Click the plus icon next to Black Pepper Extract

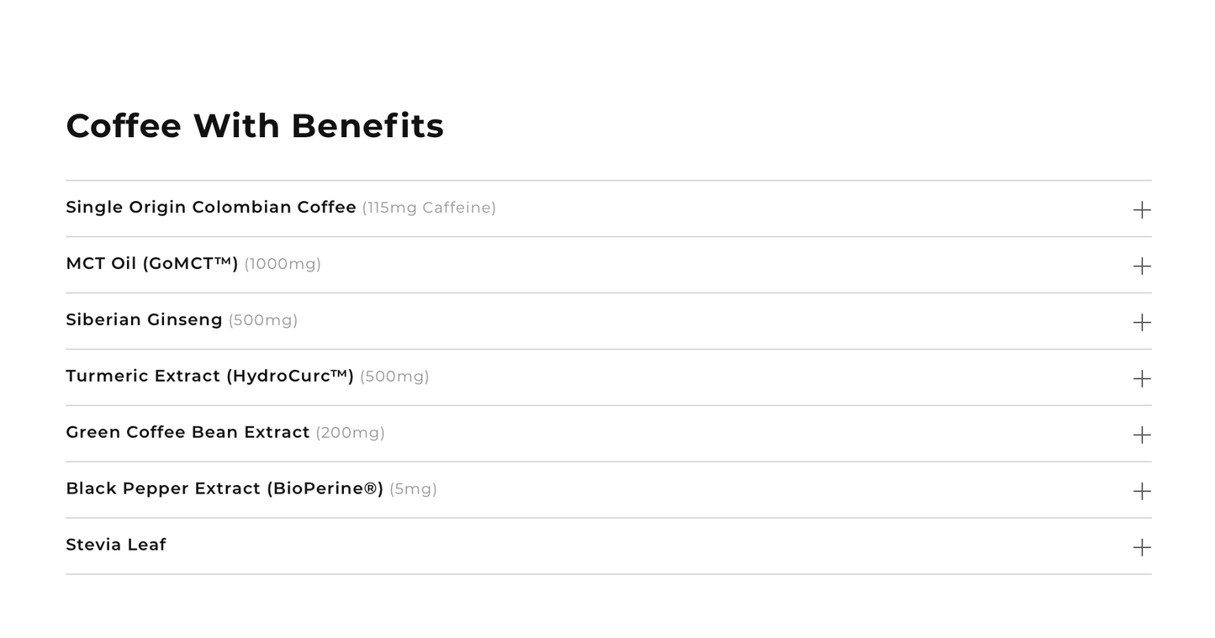pyautogui.click(x=1141, y=491)
